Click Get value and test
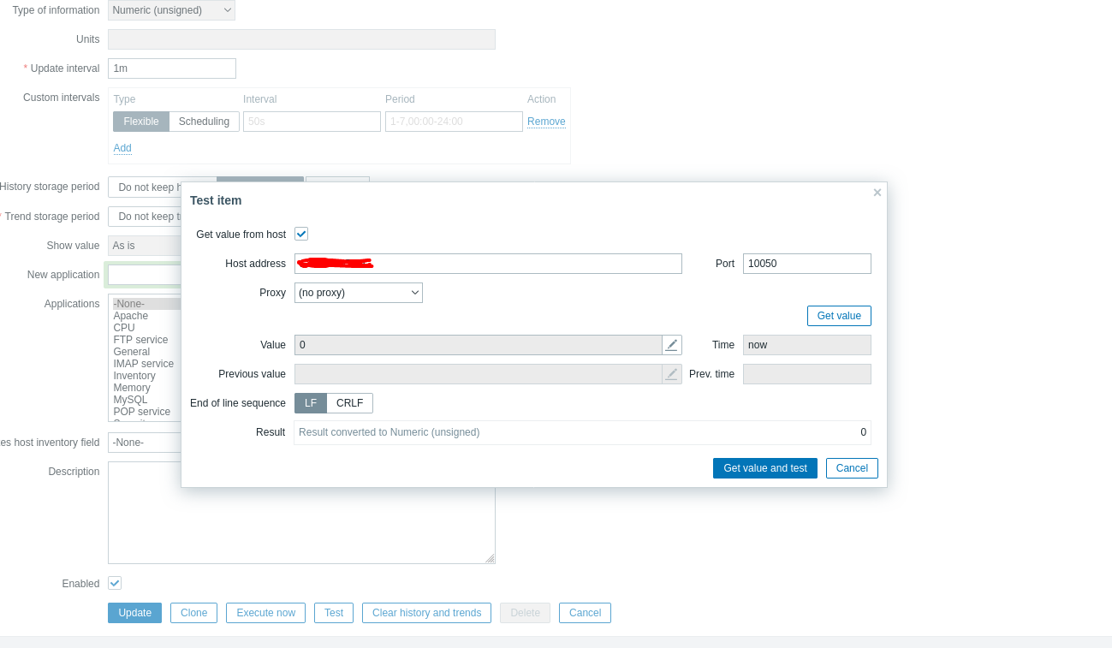 pyautogui.click(x=764, y=467)
